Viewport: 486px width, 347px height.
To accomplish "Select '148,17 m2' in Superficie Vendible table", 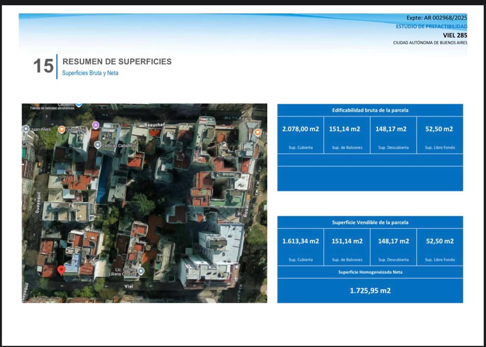I will (x=393, y=241).
